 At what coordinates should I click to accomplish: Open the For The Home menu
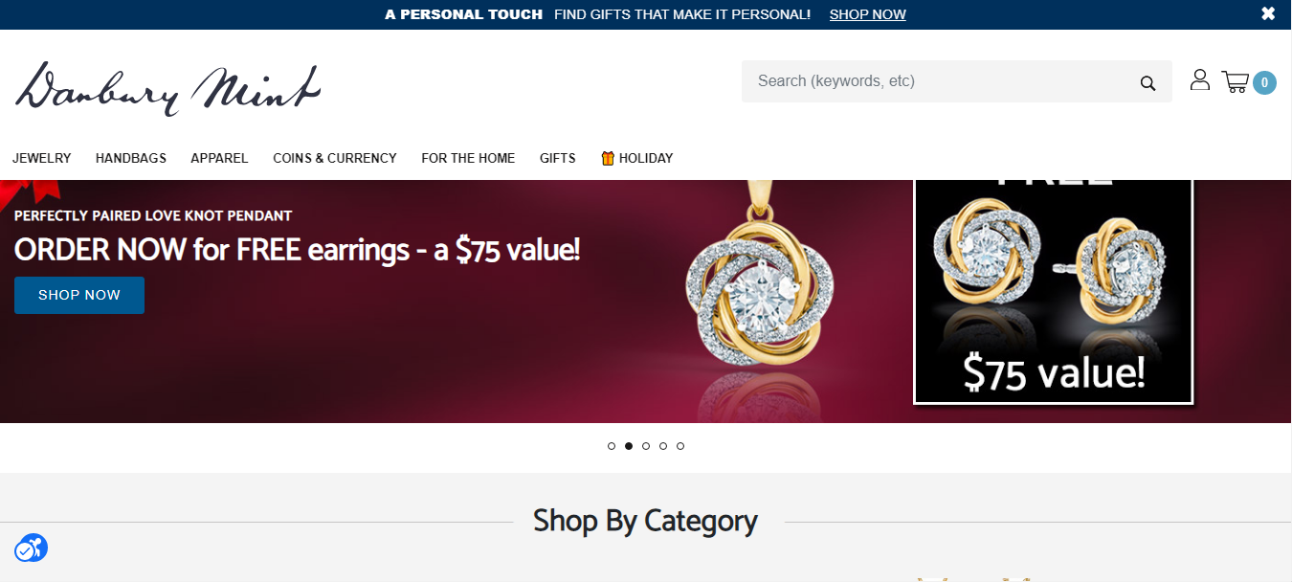coord(468,158)
